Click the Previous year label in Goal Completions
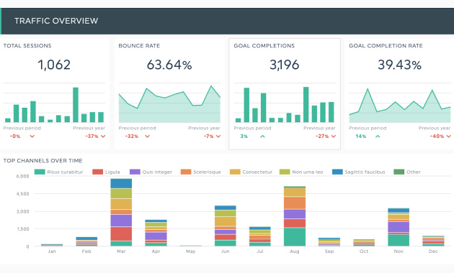Image resolution: width=454 pixels, height=273 pixels. click(319, 128)
